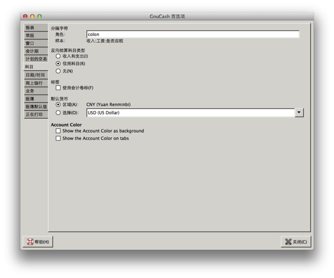Image resolution: width=334 pixels, height=278 pixels.
Task: Open the 业务 tab
Action: pyautogui.click(x=36, y=91)
